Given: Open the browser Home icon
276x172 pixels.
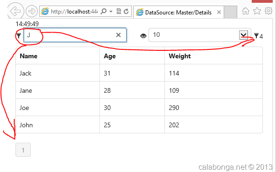Looking at the screenshot, I should (x=246, y=11).
